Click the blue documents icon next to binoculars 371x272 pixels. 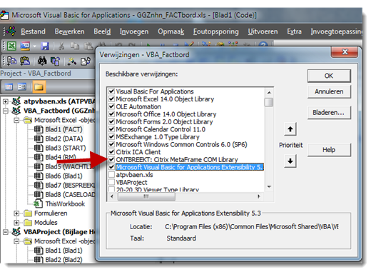55,61
